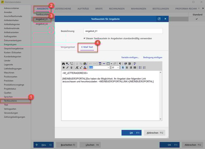
Task: Toggle italic formatting in the text editor
Action: click(x=67, y=68)
